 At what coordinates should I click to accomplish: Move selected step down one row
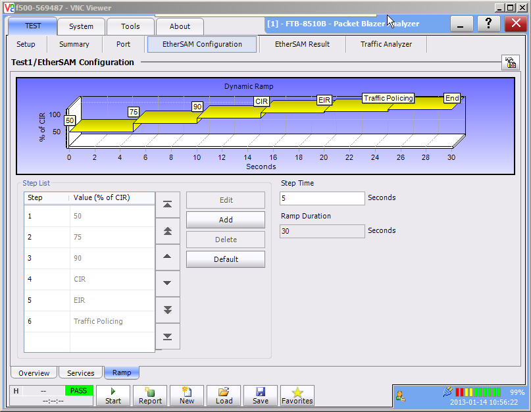(168, 283)
